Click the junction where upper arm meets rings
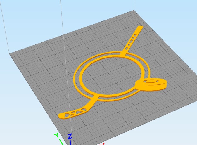Image resolution: width=197 pixels, height=145 pixels. [x=123, y=54]
